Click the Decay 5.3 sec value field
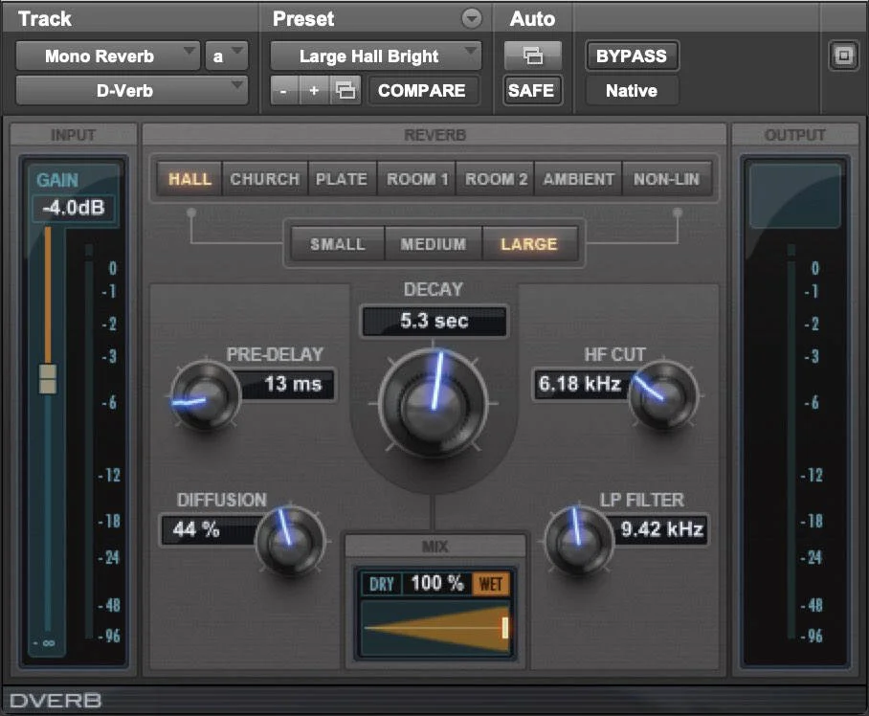The image size is (869, 716). 434,321
